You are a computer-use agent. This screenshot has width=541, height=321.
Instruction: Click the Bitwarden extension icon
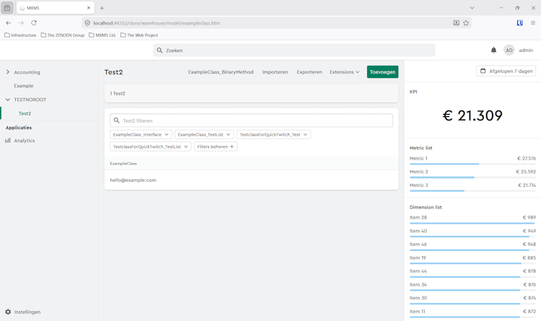tap(519, 23)
